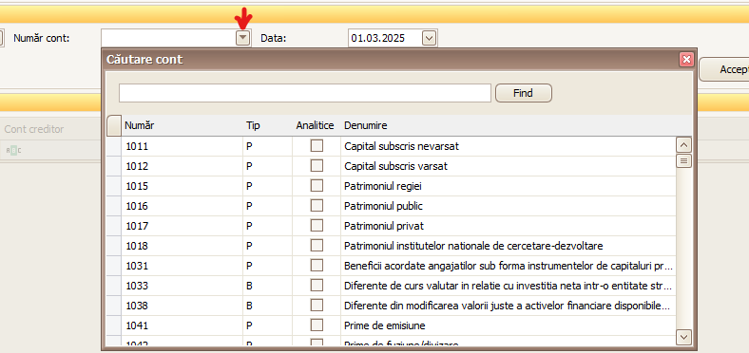Sort by the Număr column header
This screenshot has width=749, height=353.
(182, 125)
